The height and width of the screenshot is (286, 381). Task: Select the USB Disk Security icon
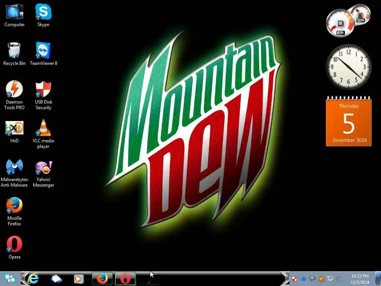tap(43, 95)
